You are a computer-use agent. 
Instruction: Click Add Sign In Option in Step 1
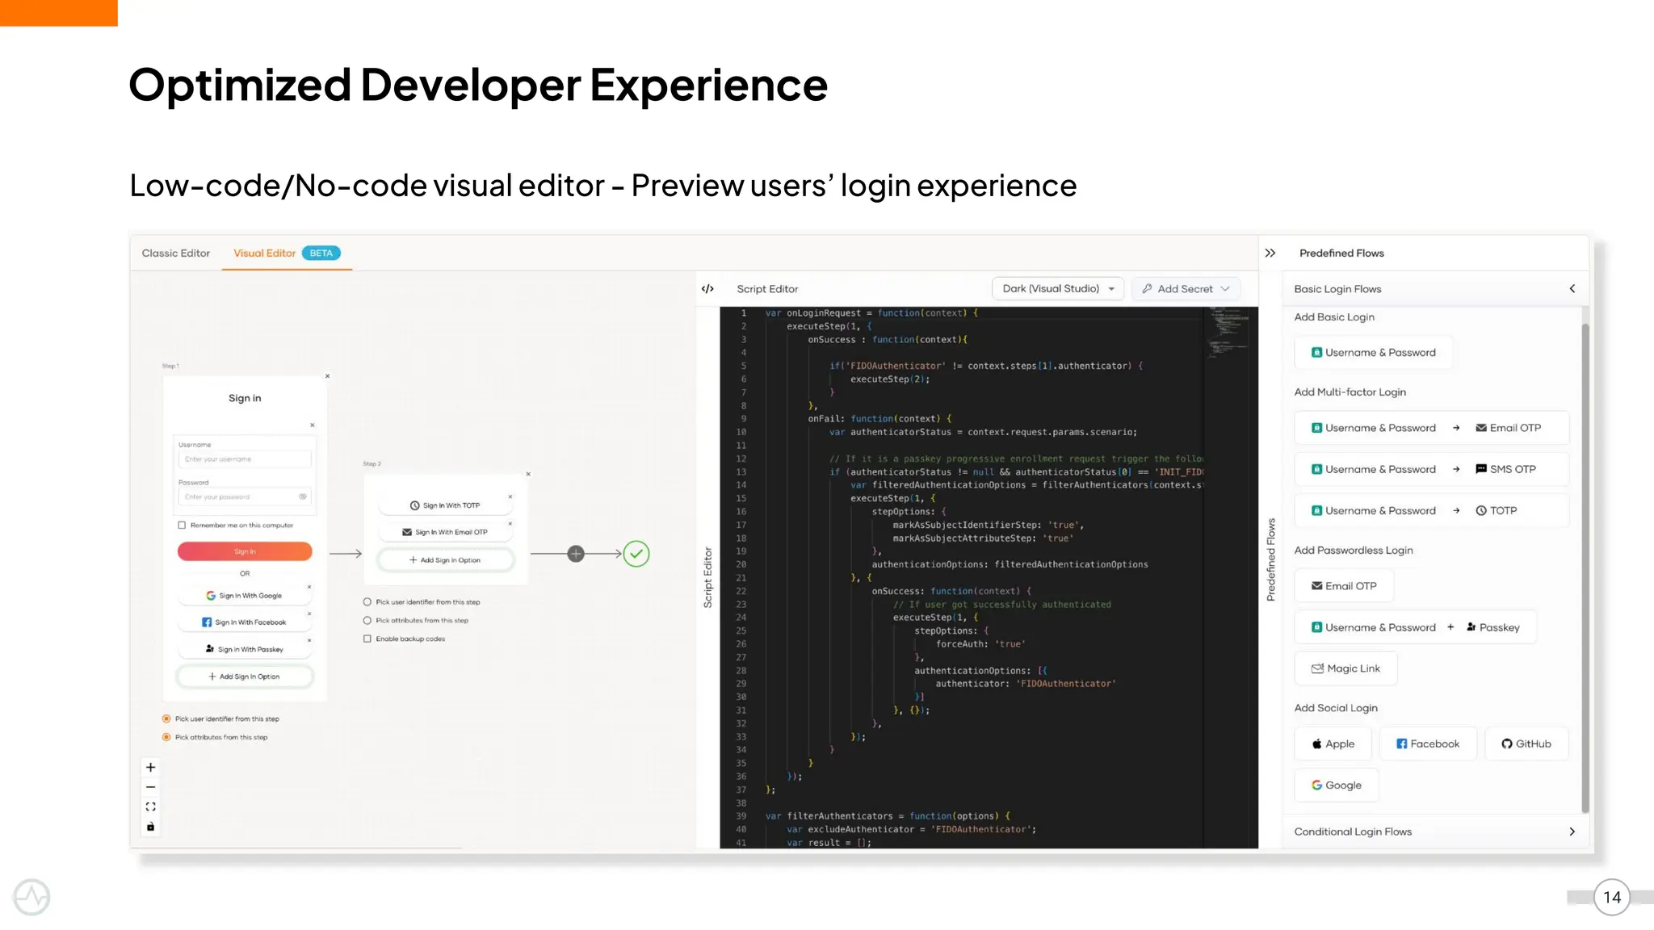pos(245,677)
